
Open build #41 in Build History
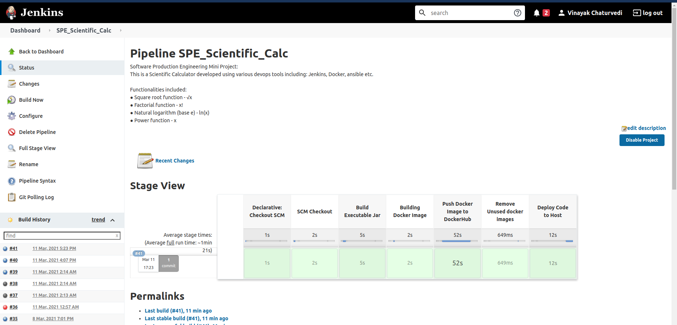[x=14, y=249]
